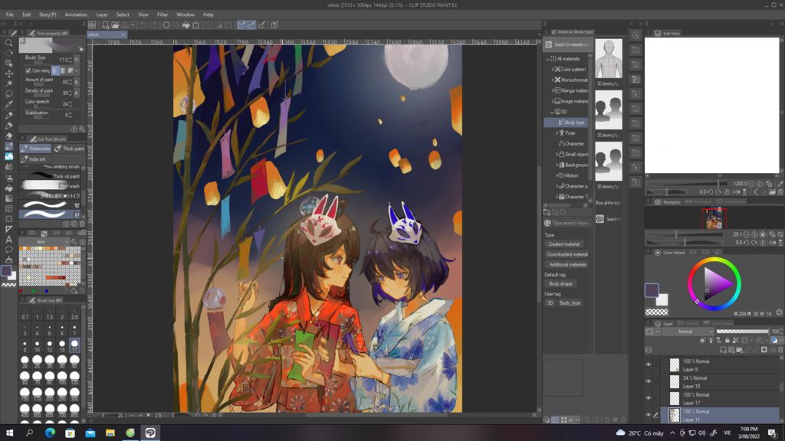Select the Fill bucket tool
The width and height of the screenshot is (785, 441).
tap(8, 188)
